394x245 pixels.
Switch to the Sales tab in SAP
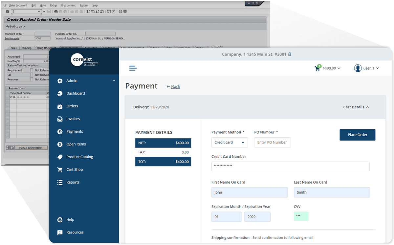[13, 48]
